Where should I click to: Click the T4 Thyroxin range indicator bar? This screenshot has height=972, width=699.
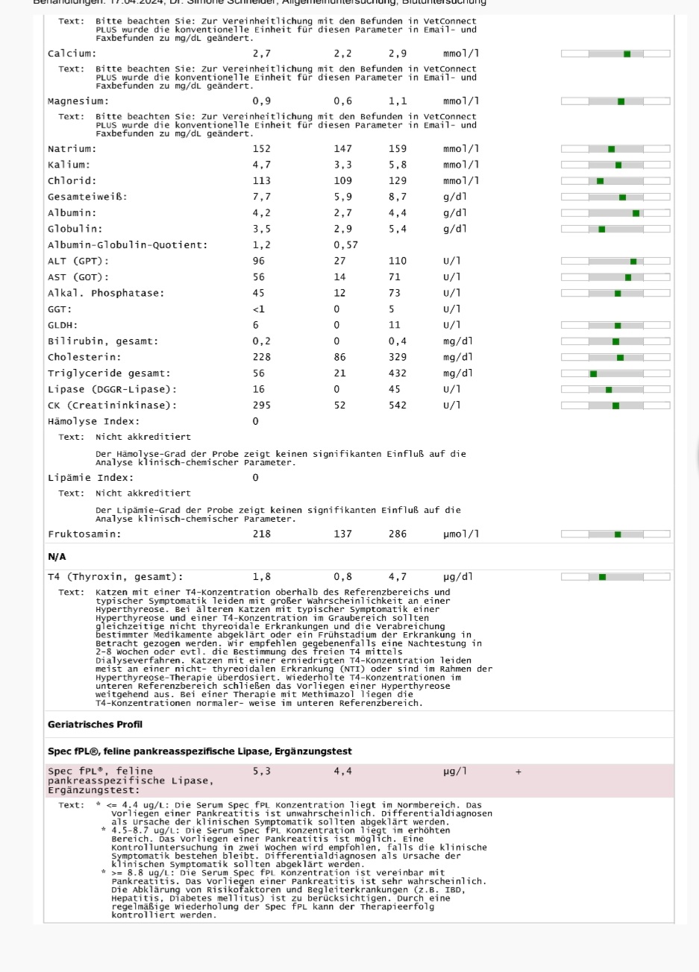pos(615,577)
